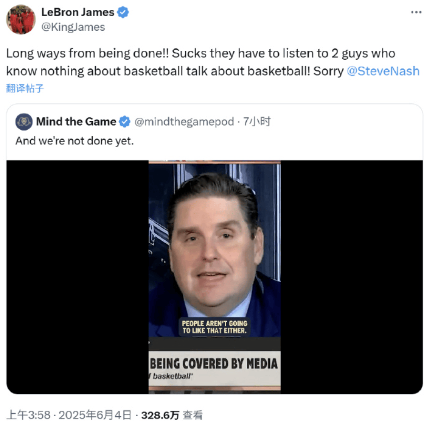Click LeBron James verified badge
The height and width of the screenshot is (425, 427).
pyautogui.click(x=123, y=12)
